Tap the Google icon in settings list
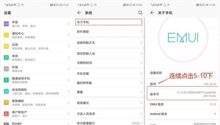 (6, 124)
